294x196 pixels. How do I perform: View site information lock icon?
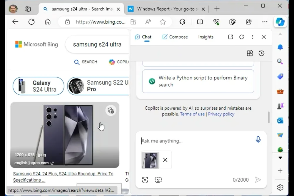[x=68, y=22]
